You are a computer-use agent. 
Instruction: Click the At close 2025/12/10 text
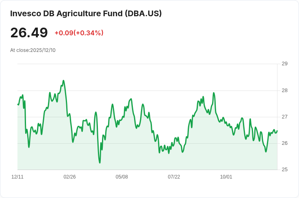(33, 50)
